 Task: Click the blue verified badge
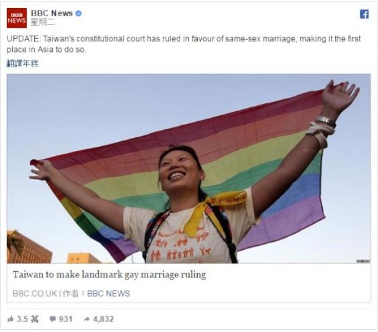[79, 13]
